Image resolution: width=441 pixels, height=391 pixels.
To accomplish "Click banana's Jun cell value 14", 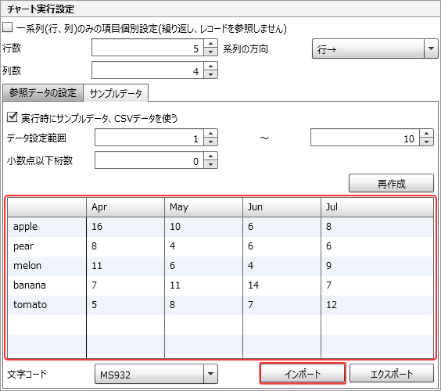I will (281, 285).
